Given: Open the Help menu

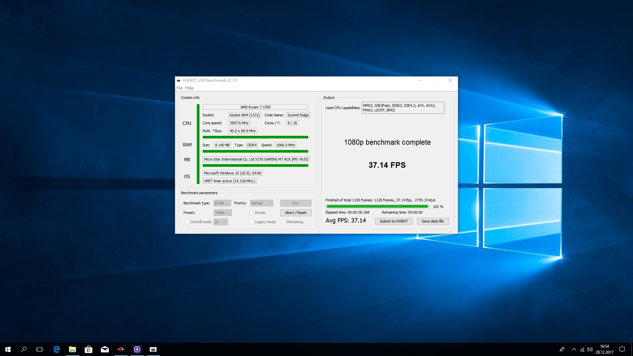Looking at the screenshot, I should point(189,88).
